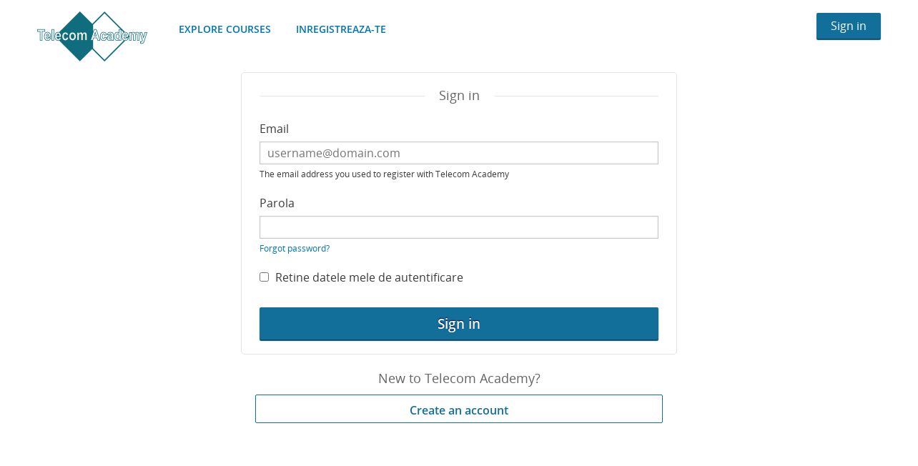Click the New to Telecom Academy? text
918x466 pixels.
coord(459,379)
